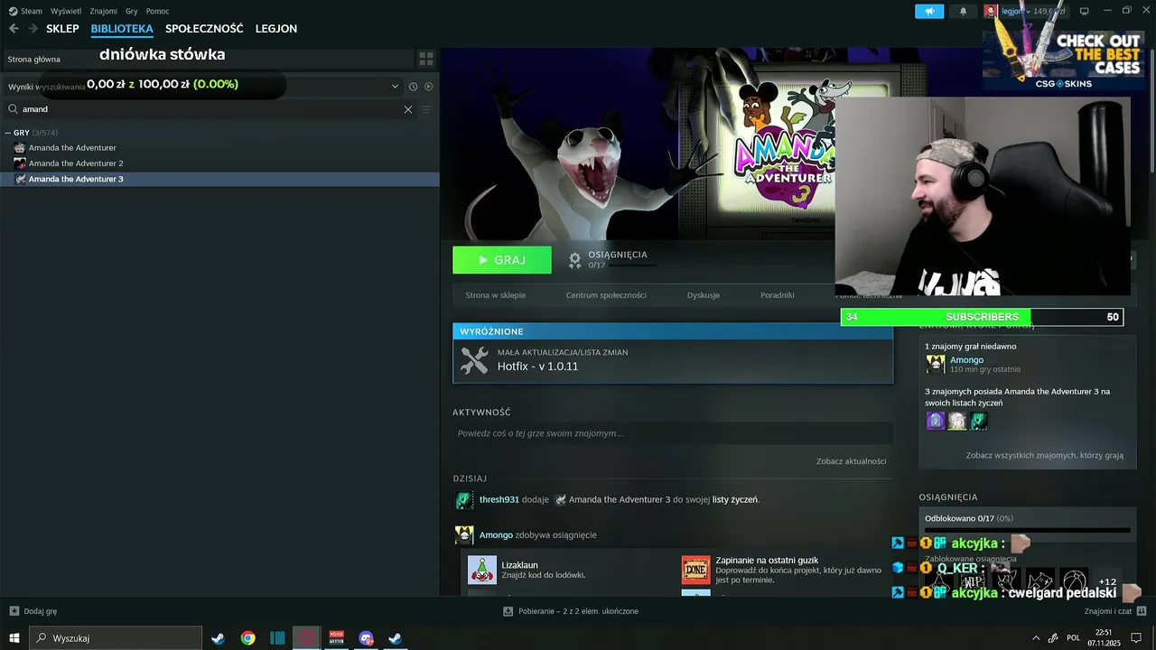Switch to Big Picture mode icon
This screenshot has width=1156, height=650.
pyautogui.click(x=1085, y=11)
